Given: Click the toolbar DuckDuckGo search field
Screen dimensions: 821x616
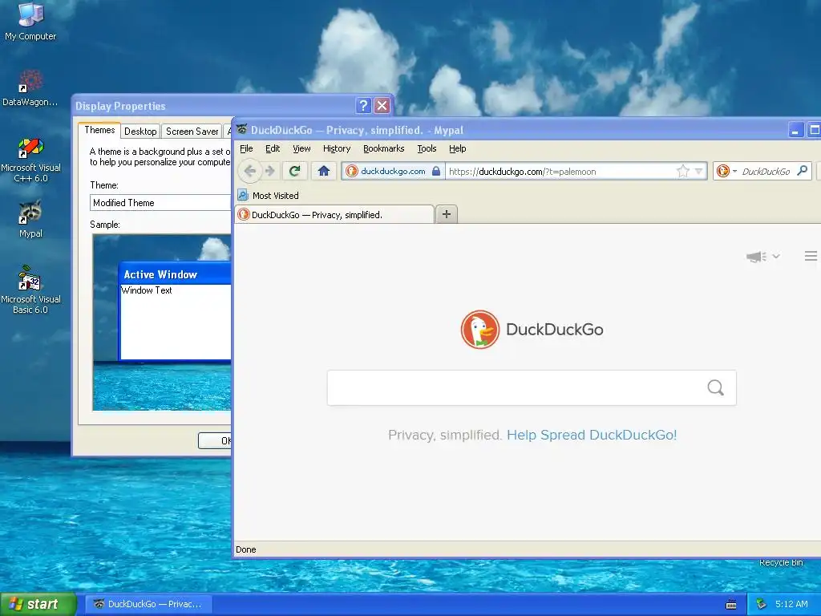Looking at the screenshot, I should [766, 172].
